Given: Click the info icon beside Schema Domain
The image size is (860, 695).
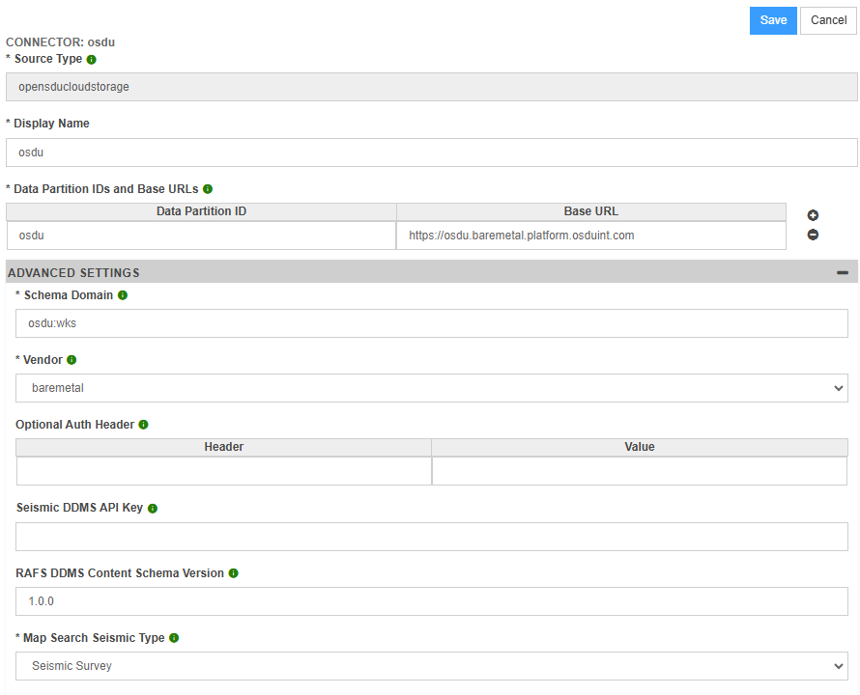Looking at the screenshot, I should point(123,295).
